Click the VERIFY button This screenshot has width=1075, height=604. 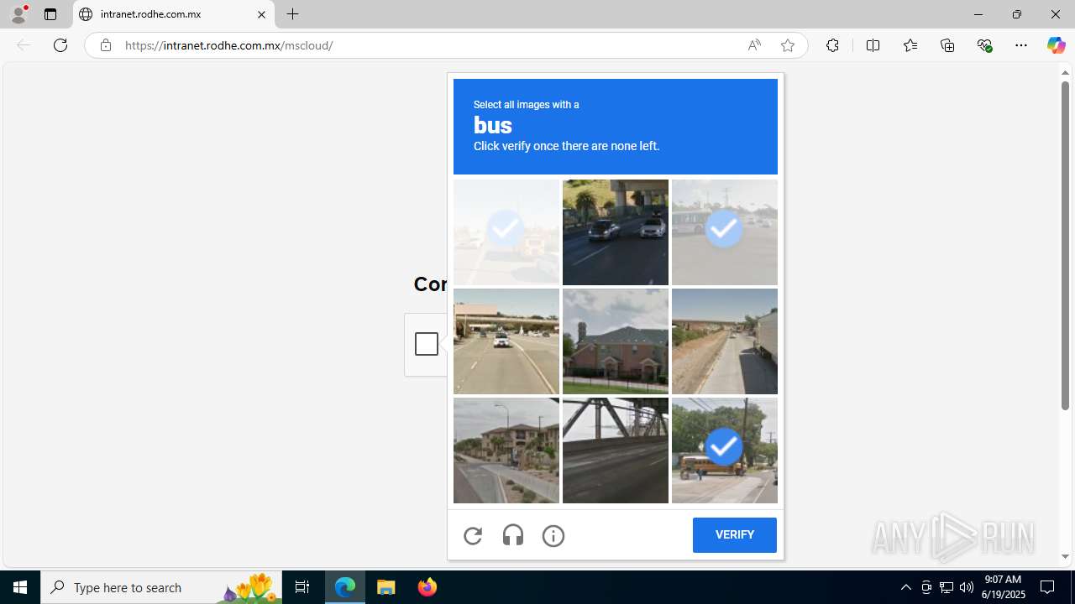(x=735, y=535)
